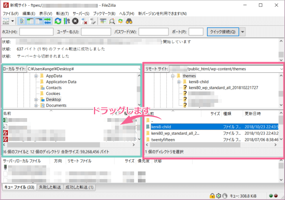Click the green activity LED indicator
285x200 pixels.
tap(271, 196)
